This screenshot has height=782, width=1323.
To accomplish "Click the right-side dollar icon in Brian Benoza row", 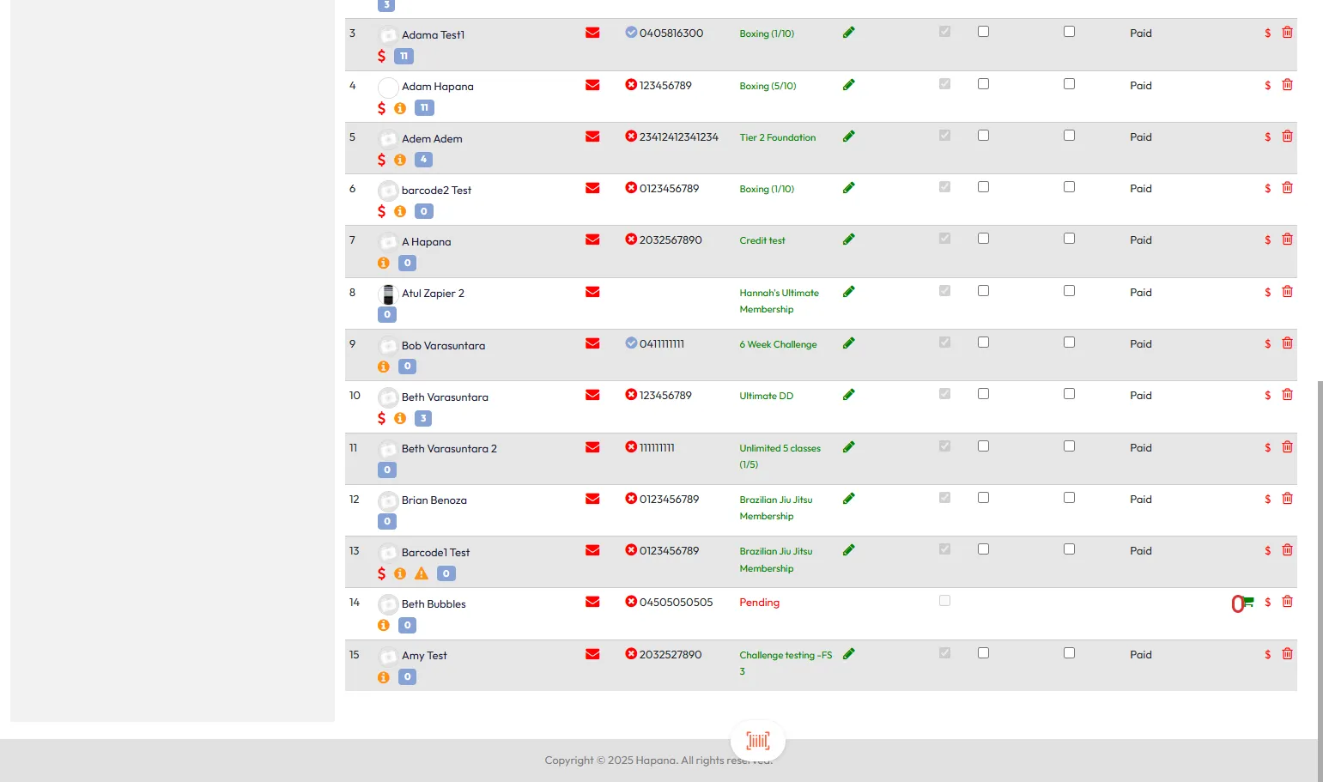I will click(x=1267, y=499).
